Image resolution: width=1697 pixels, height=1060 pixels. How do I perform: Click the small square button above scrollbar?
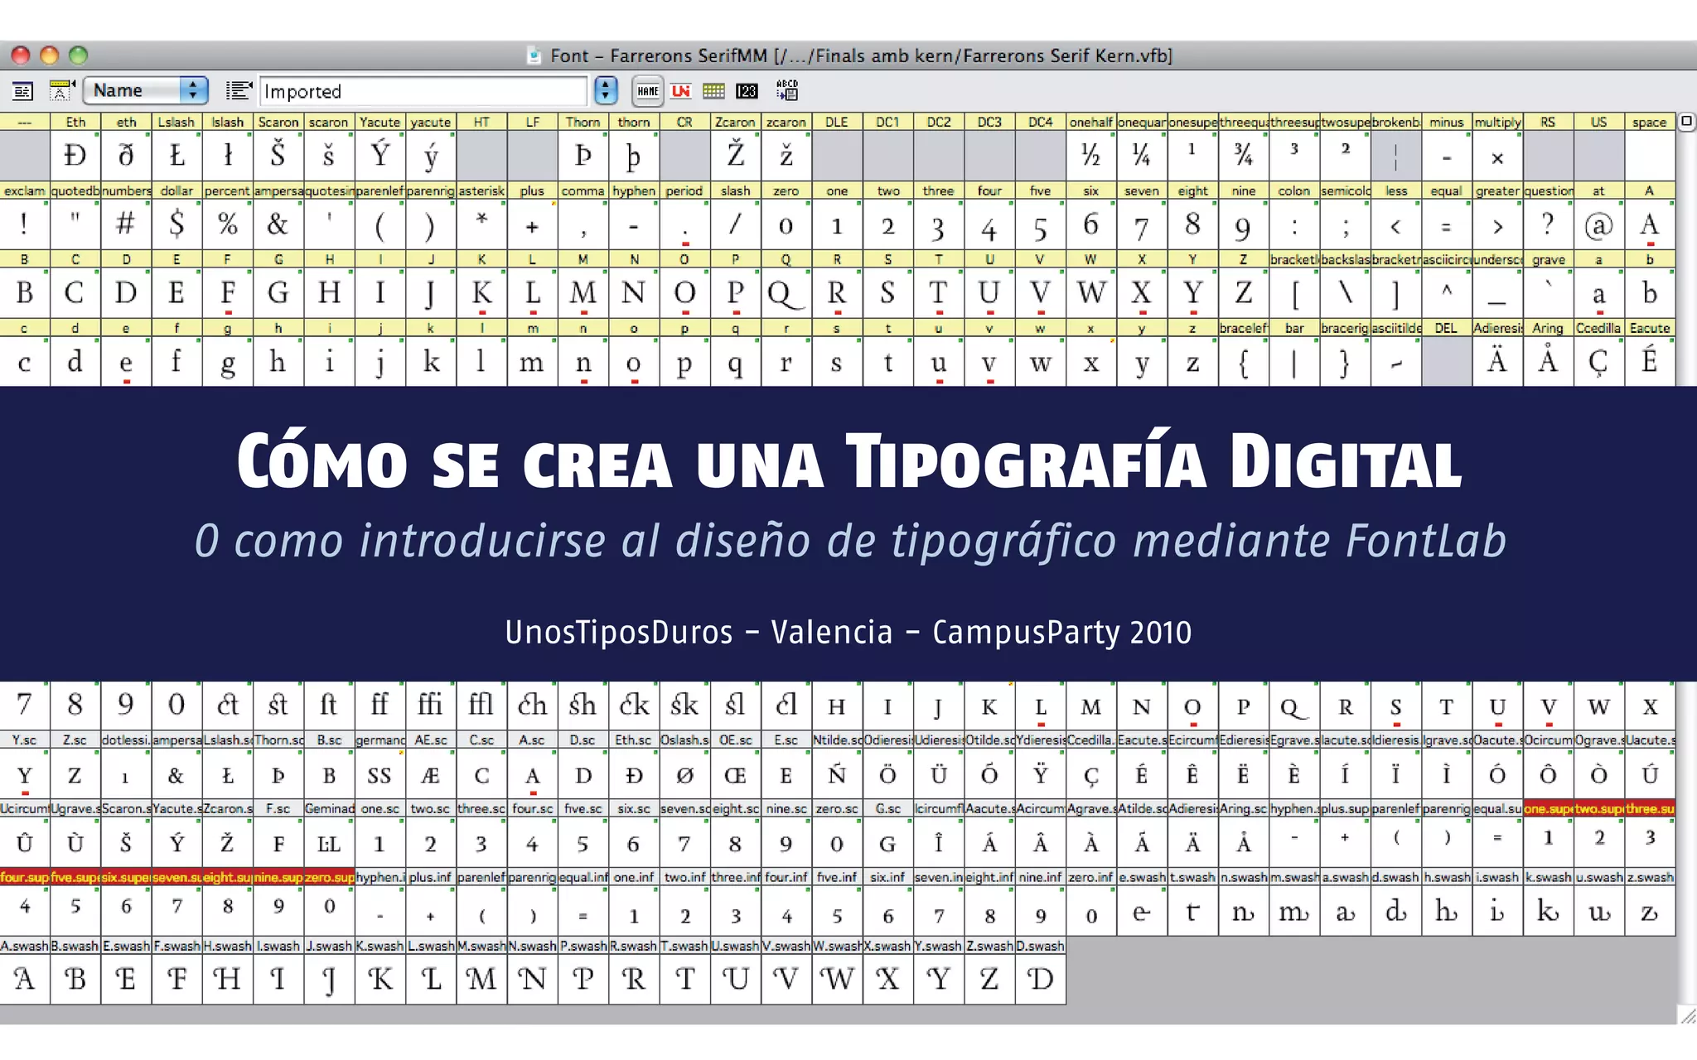coord(1686,122)
